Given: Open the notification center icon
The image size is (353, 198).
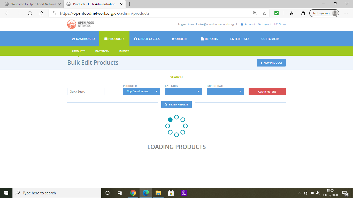Looking at the screenshot, I should [345, 193].
